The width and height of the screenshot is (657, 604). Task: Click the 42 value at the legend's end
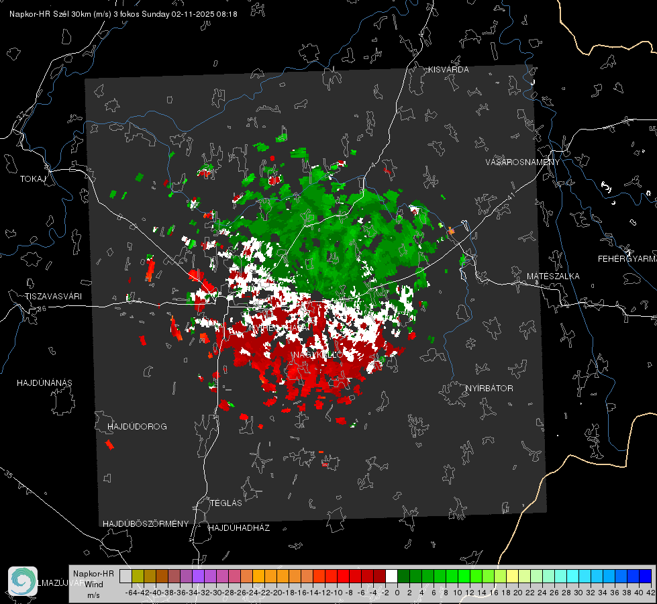[650, 593]
